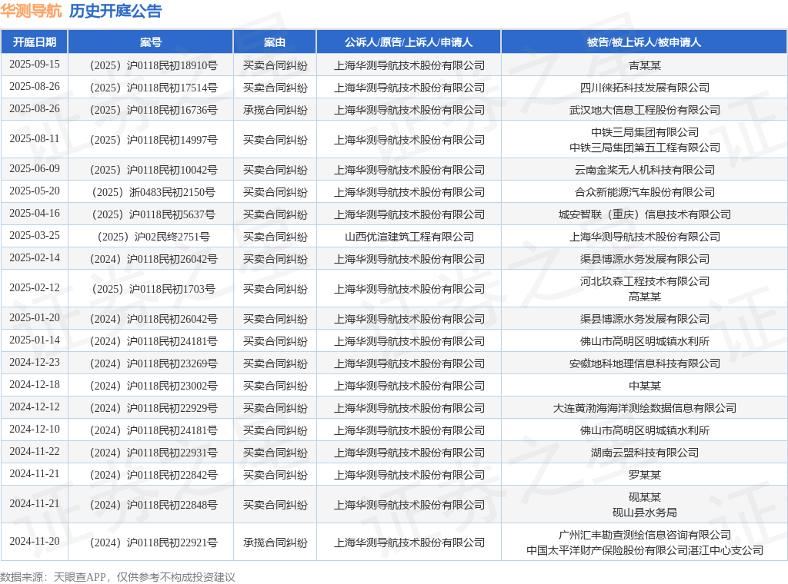Click defendant 四川徕拓科技发展有限公司
The width and height of the screenshot is (788, 584).
coord(645,88)
